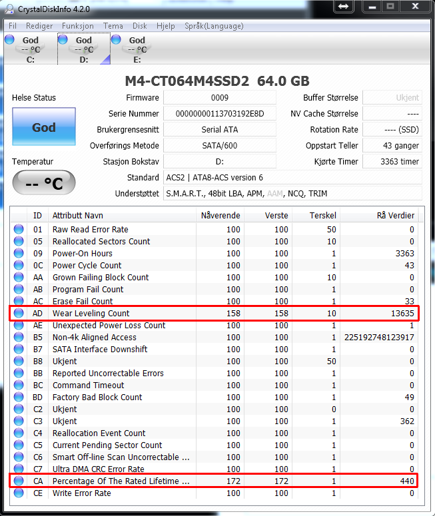Viewport: 435px width, 516px height.
Task: Minimize the CrystalDiskInfo window
Action: pos(372,6)
